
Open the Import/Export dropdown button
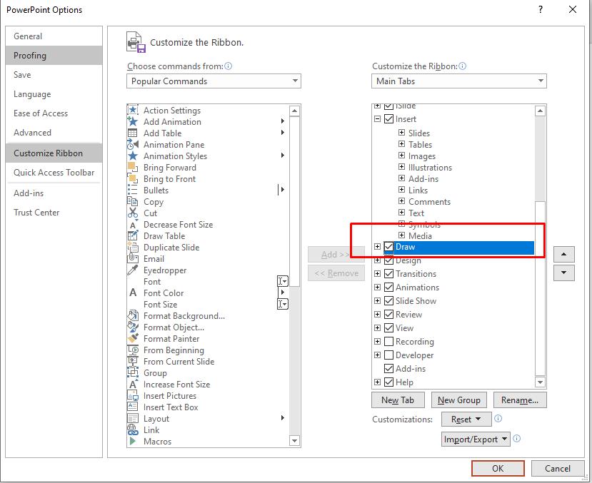click(476, 439)
